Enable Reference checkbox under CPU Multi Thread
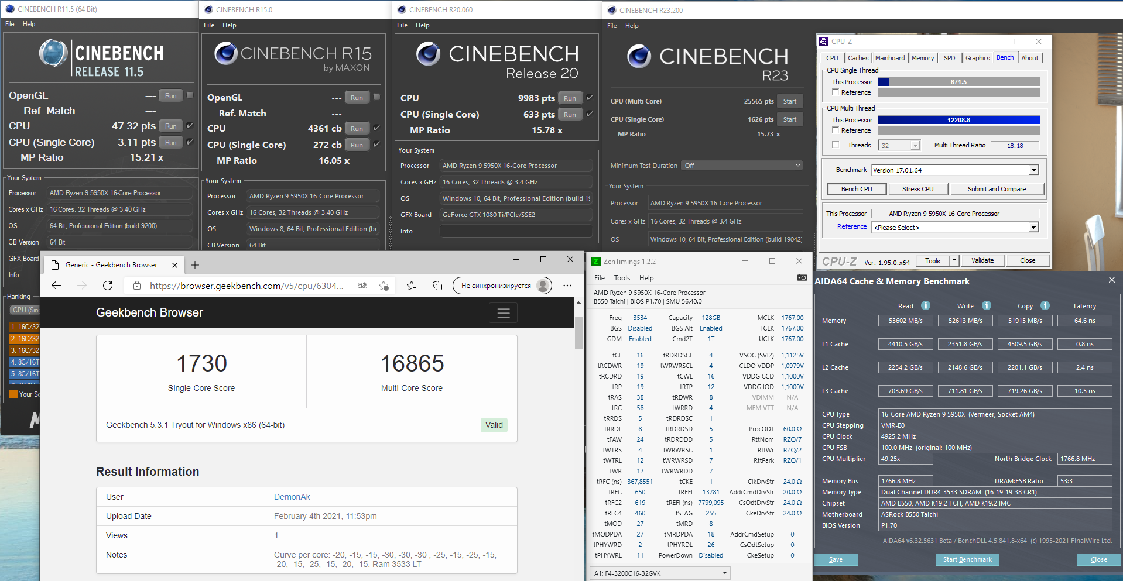This screenshot has height=581, width=1123. click(836, 130)
